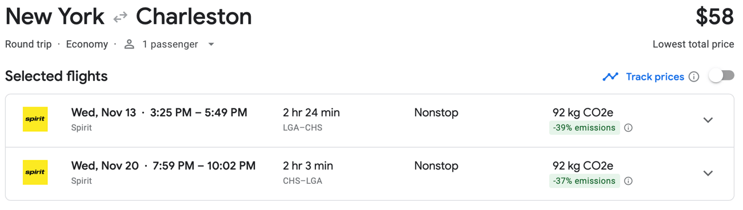The image size is (743, 210).
Task: Click the Spirit logo on Nov 20 flight
Action: [x=35, y=172]
